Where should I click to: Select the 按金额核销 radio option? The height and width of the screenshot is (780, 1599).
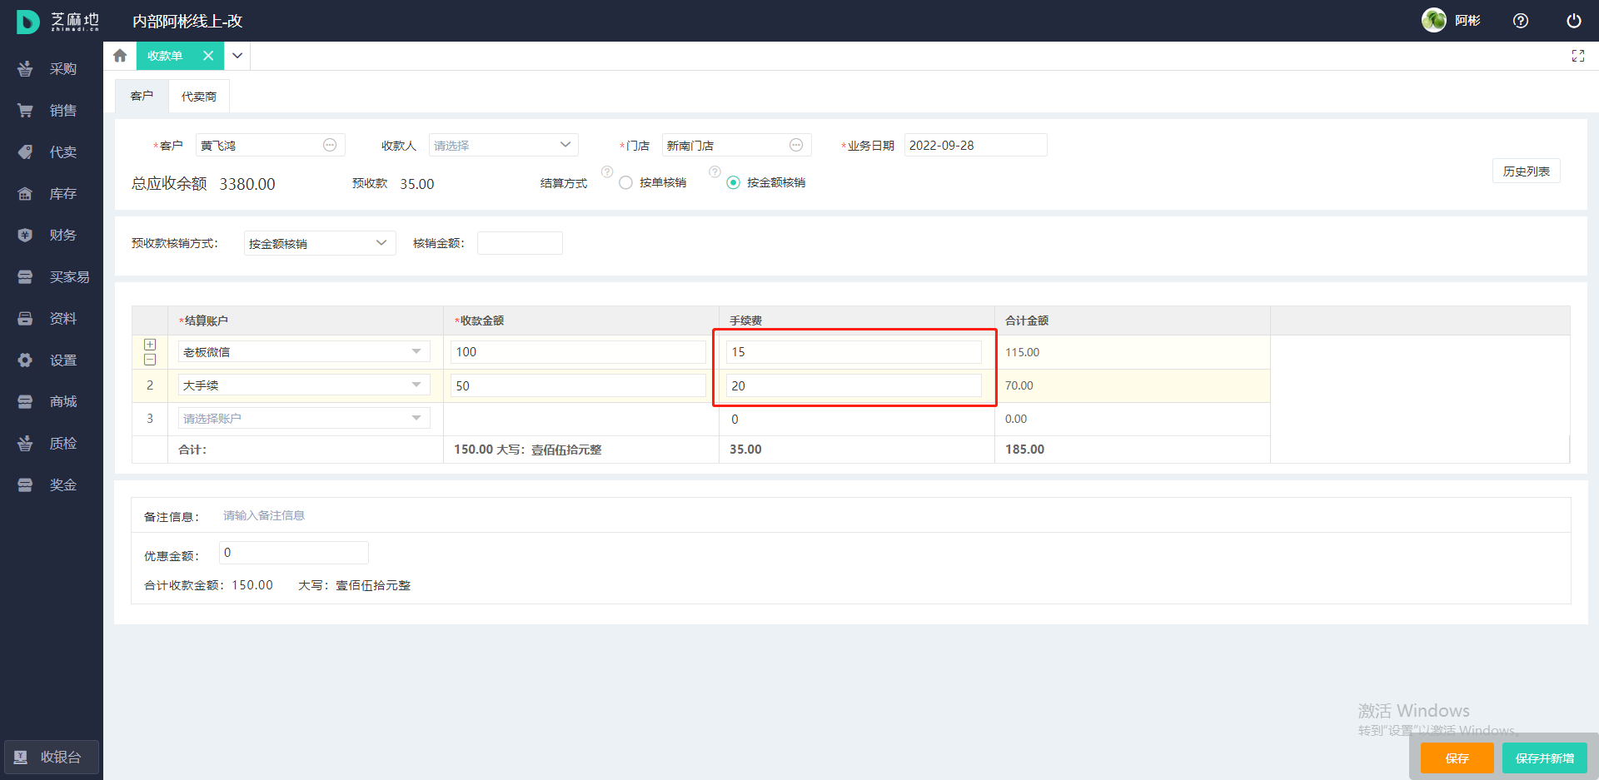[734, 182]
